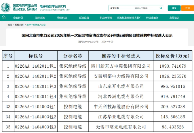This screenshot has width=194, height=133.
Task: Select the 保证金服务 menu item
Action: pyautogui.click(x=152, y=18)
